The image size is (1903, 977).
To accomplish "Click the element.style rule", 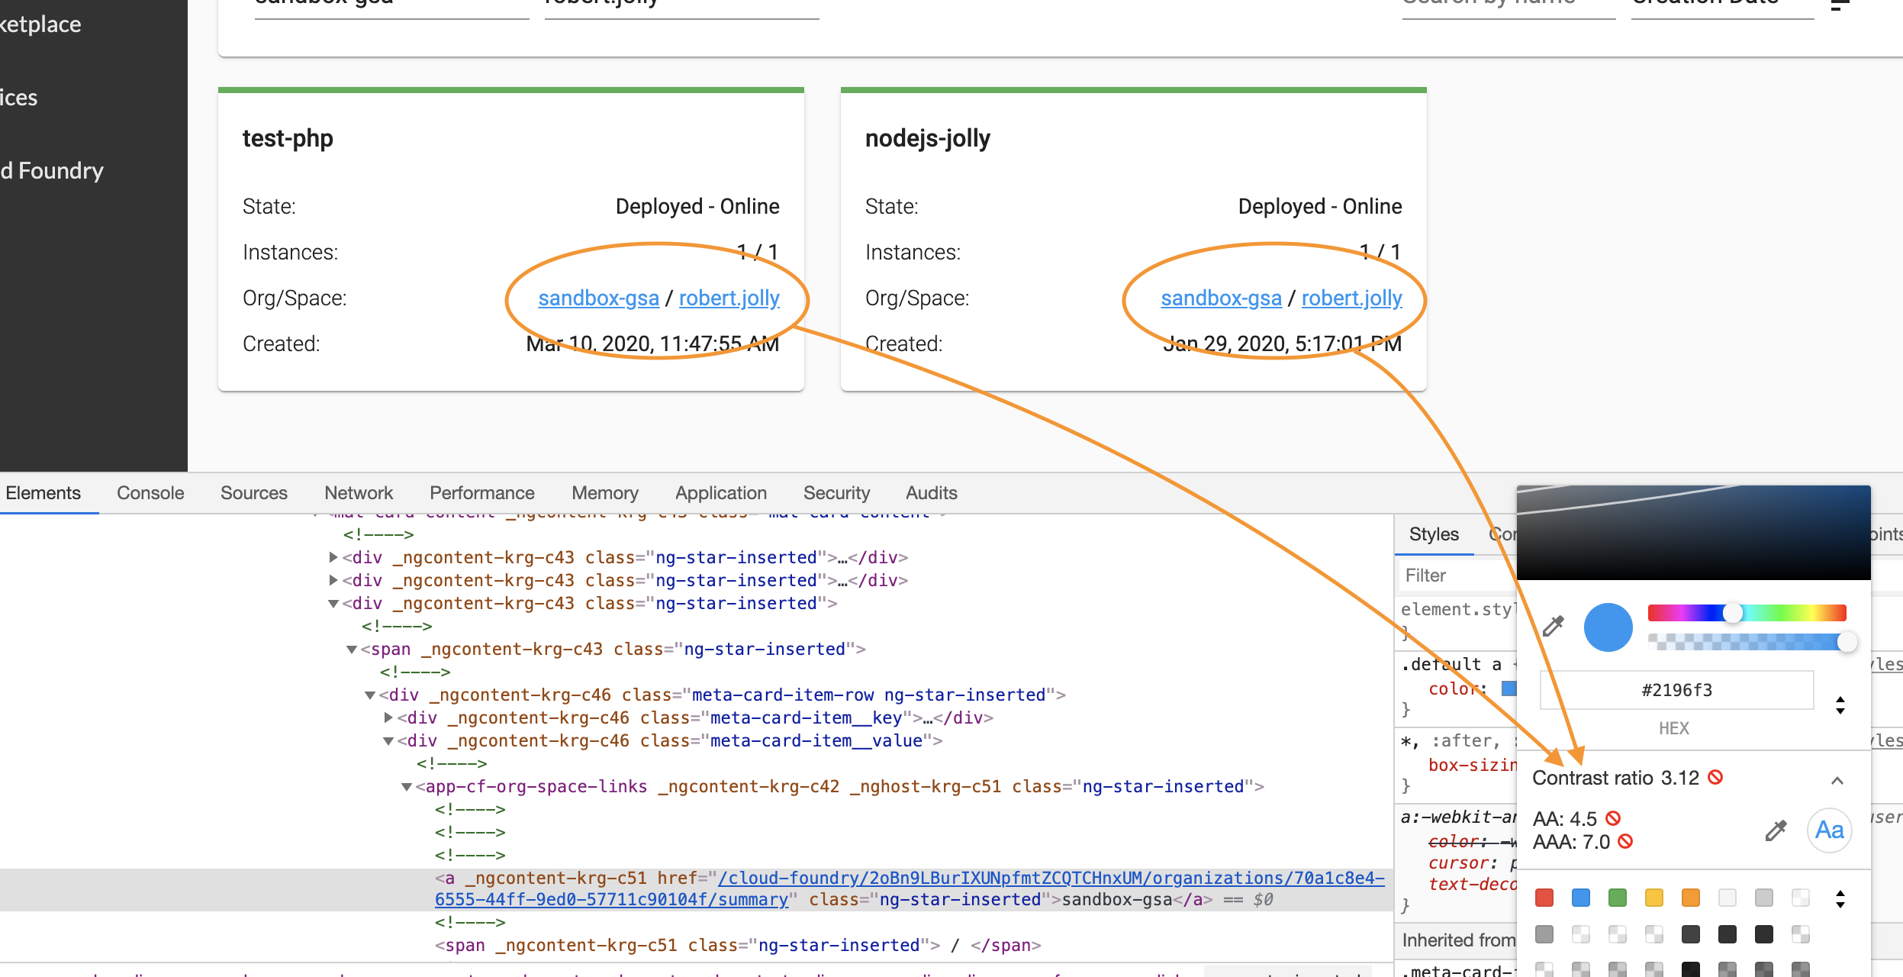I will (x=1457, y=609).
